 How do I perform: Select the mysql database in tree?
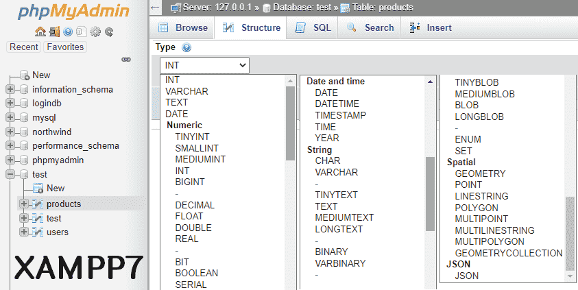coord(44,117)
